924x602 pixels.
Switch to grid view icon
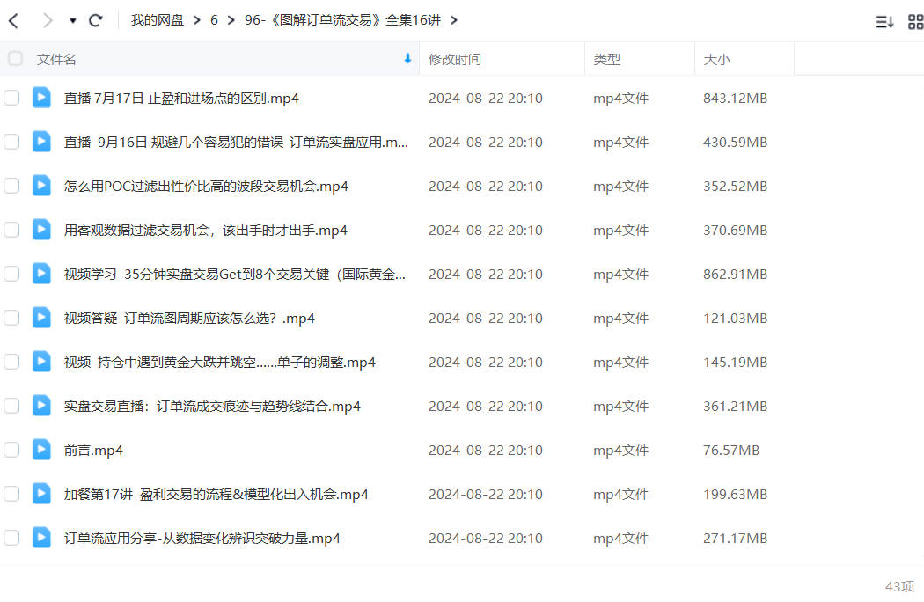(x=916, y=22)
